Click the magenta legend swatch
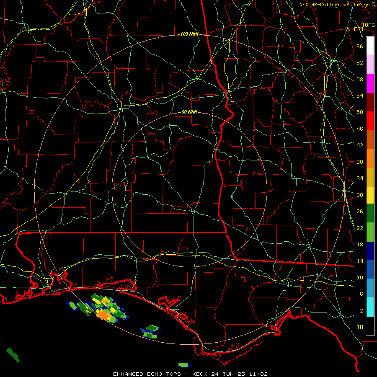 [370, 83]
